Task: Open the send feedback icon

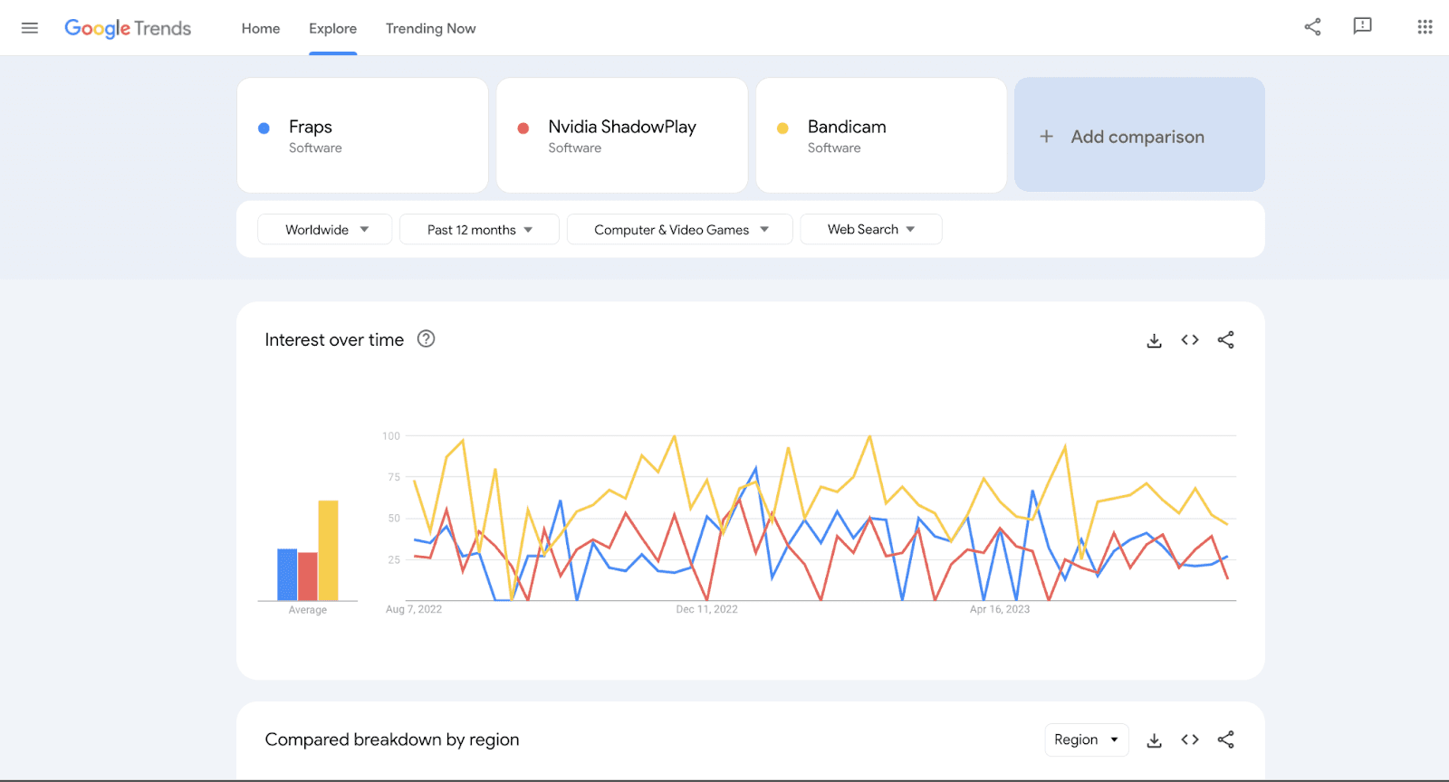Action: (x=1362, y=26)
